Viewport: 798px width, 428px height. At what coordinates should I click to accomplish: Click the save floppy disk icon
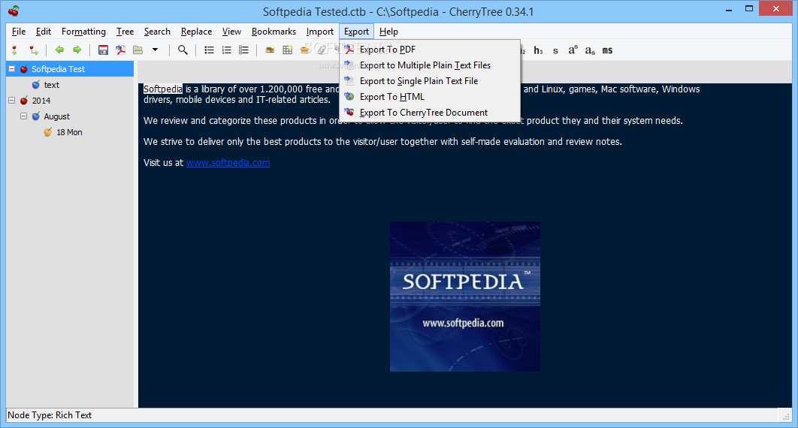[103, 50]
